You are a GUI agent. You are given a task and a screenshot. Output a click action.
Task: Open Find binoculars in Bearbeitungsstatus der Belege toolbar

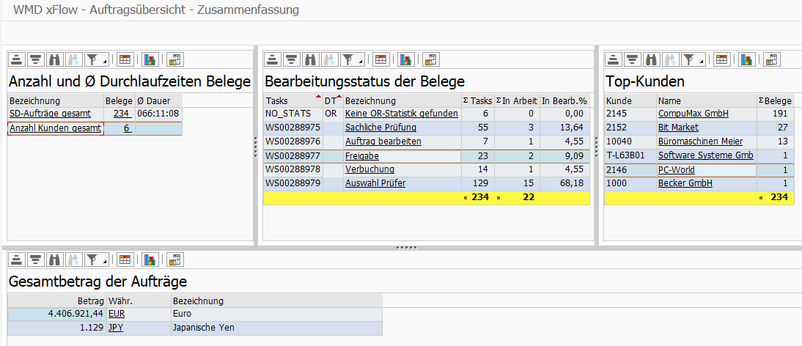[309, 59]
